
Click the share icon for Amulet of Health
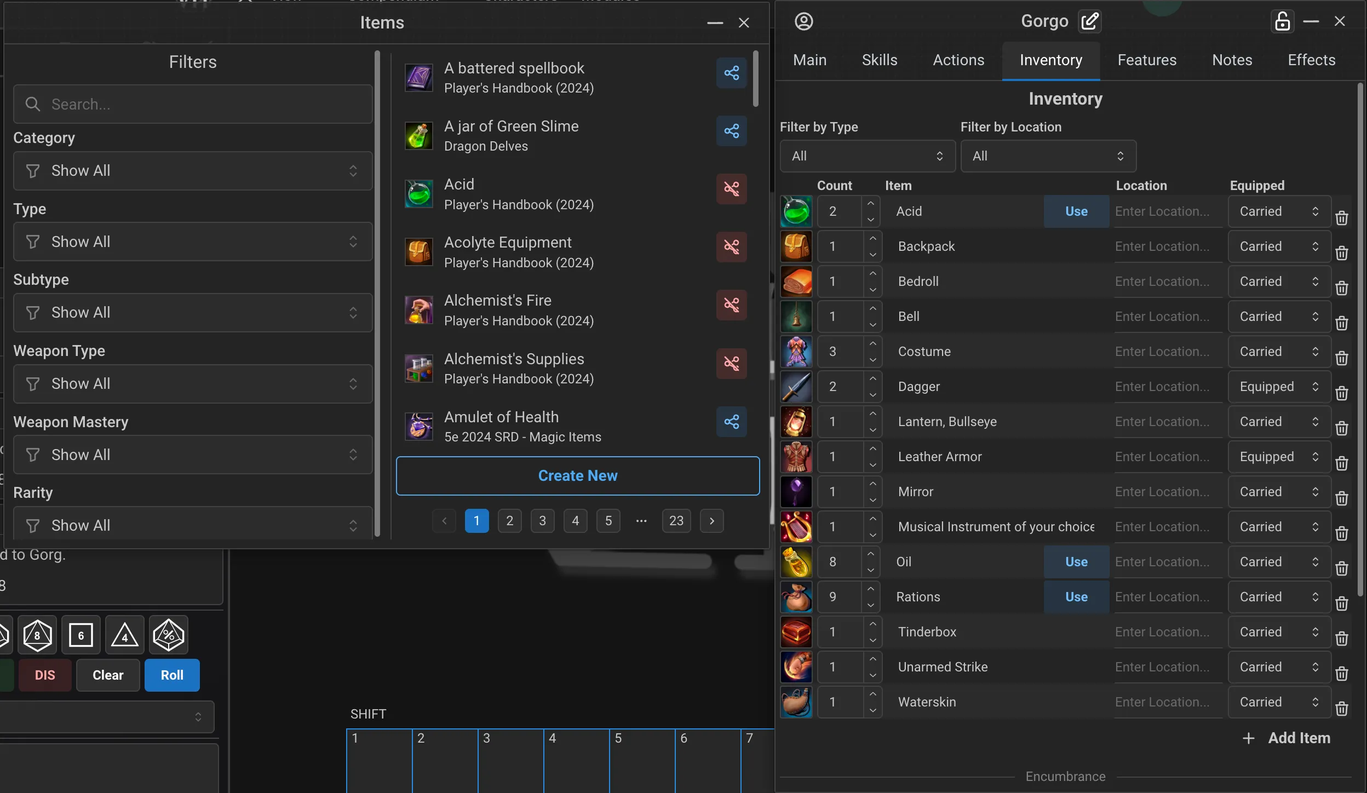click(x=731, y=421)
